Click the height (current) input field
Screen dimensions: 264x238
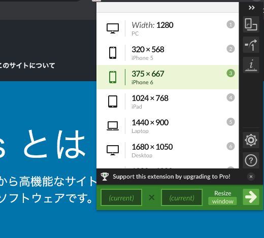(182, 197)
